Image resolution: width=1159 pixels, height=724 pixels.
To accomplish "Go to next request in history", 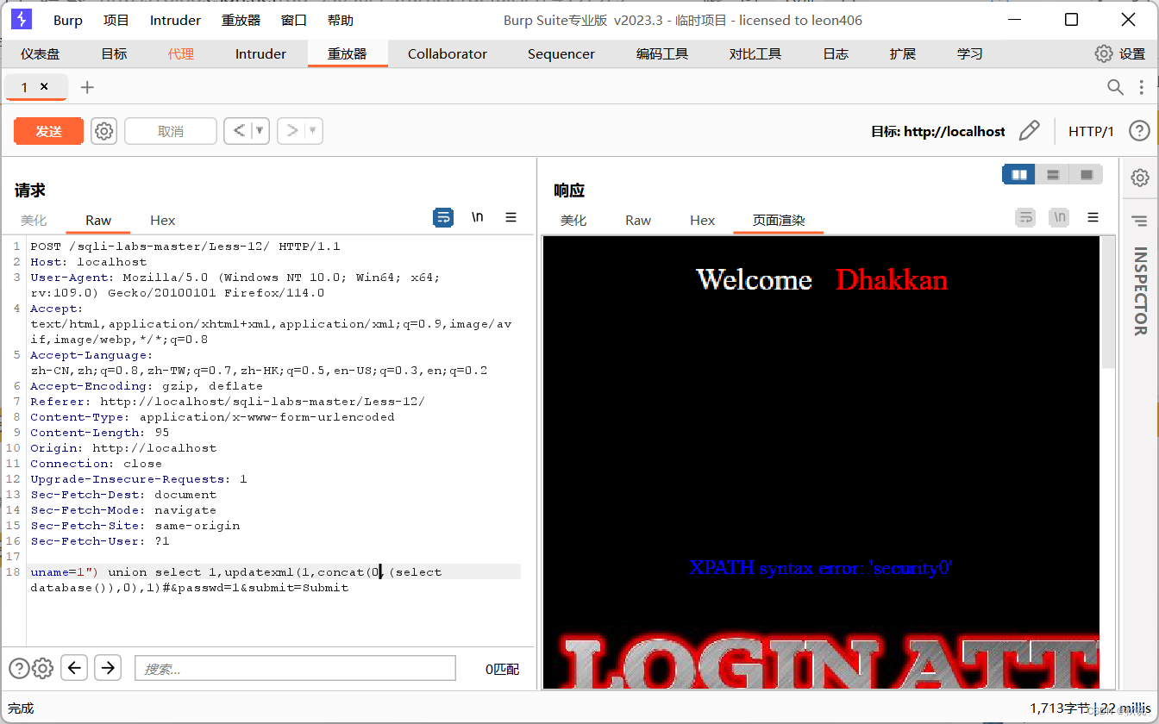I will (x=292, y=131).
